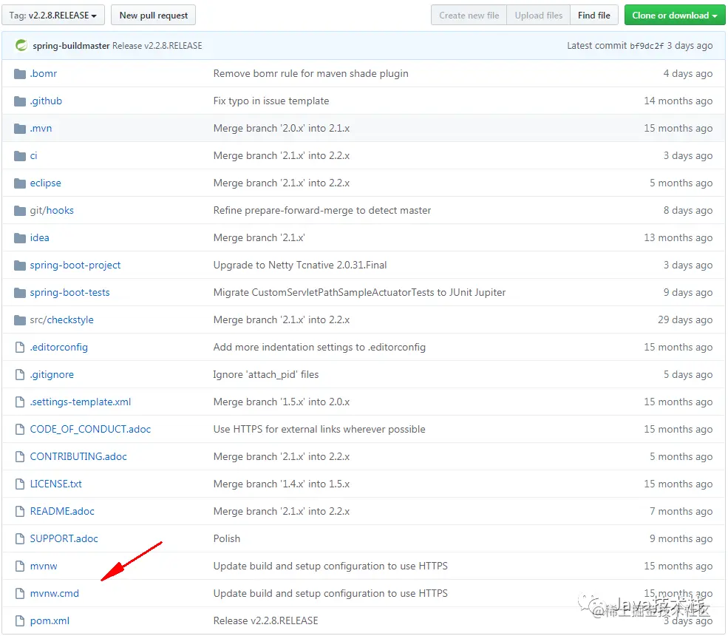Open the .settings-template.xml file

point(81,402)
